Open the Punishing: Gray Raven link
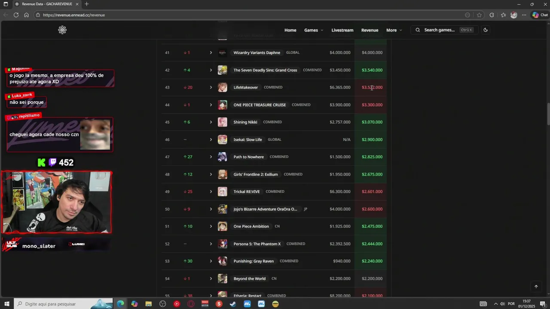Screen dimensions: 550x309 pyautogui.click(x=254, y=261)
